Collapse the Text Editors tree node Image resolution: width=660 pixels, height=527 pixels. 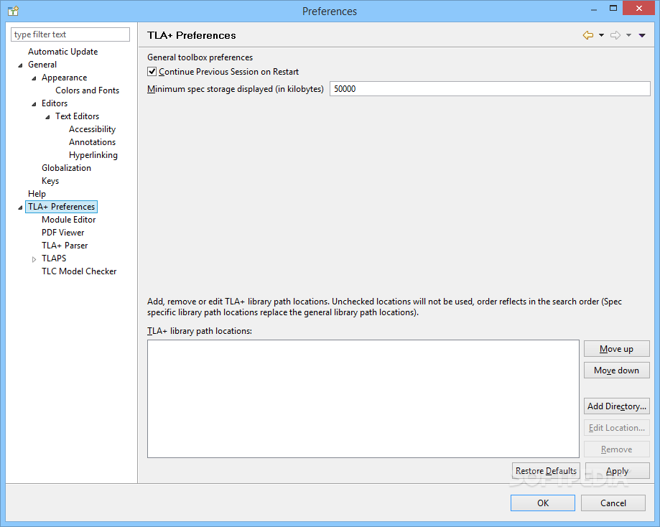point(47,117)
